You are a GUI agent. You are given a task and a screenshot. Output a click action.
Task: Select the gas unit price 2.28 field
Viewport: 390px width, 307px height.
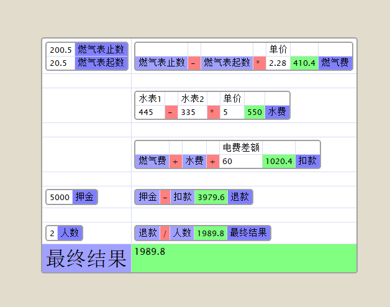pyautogui.click(x=278, y=63)
